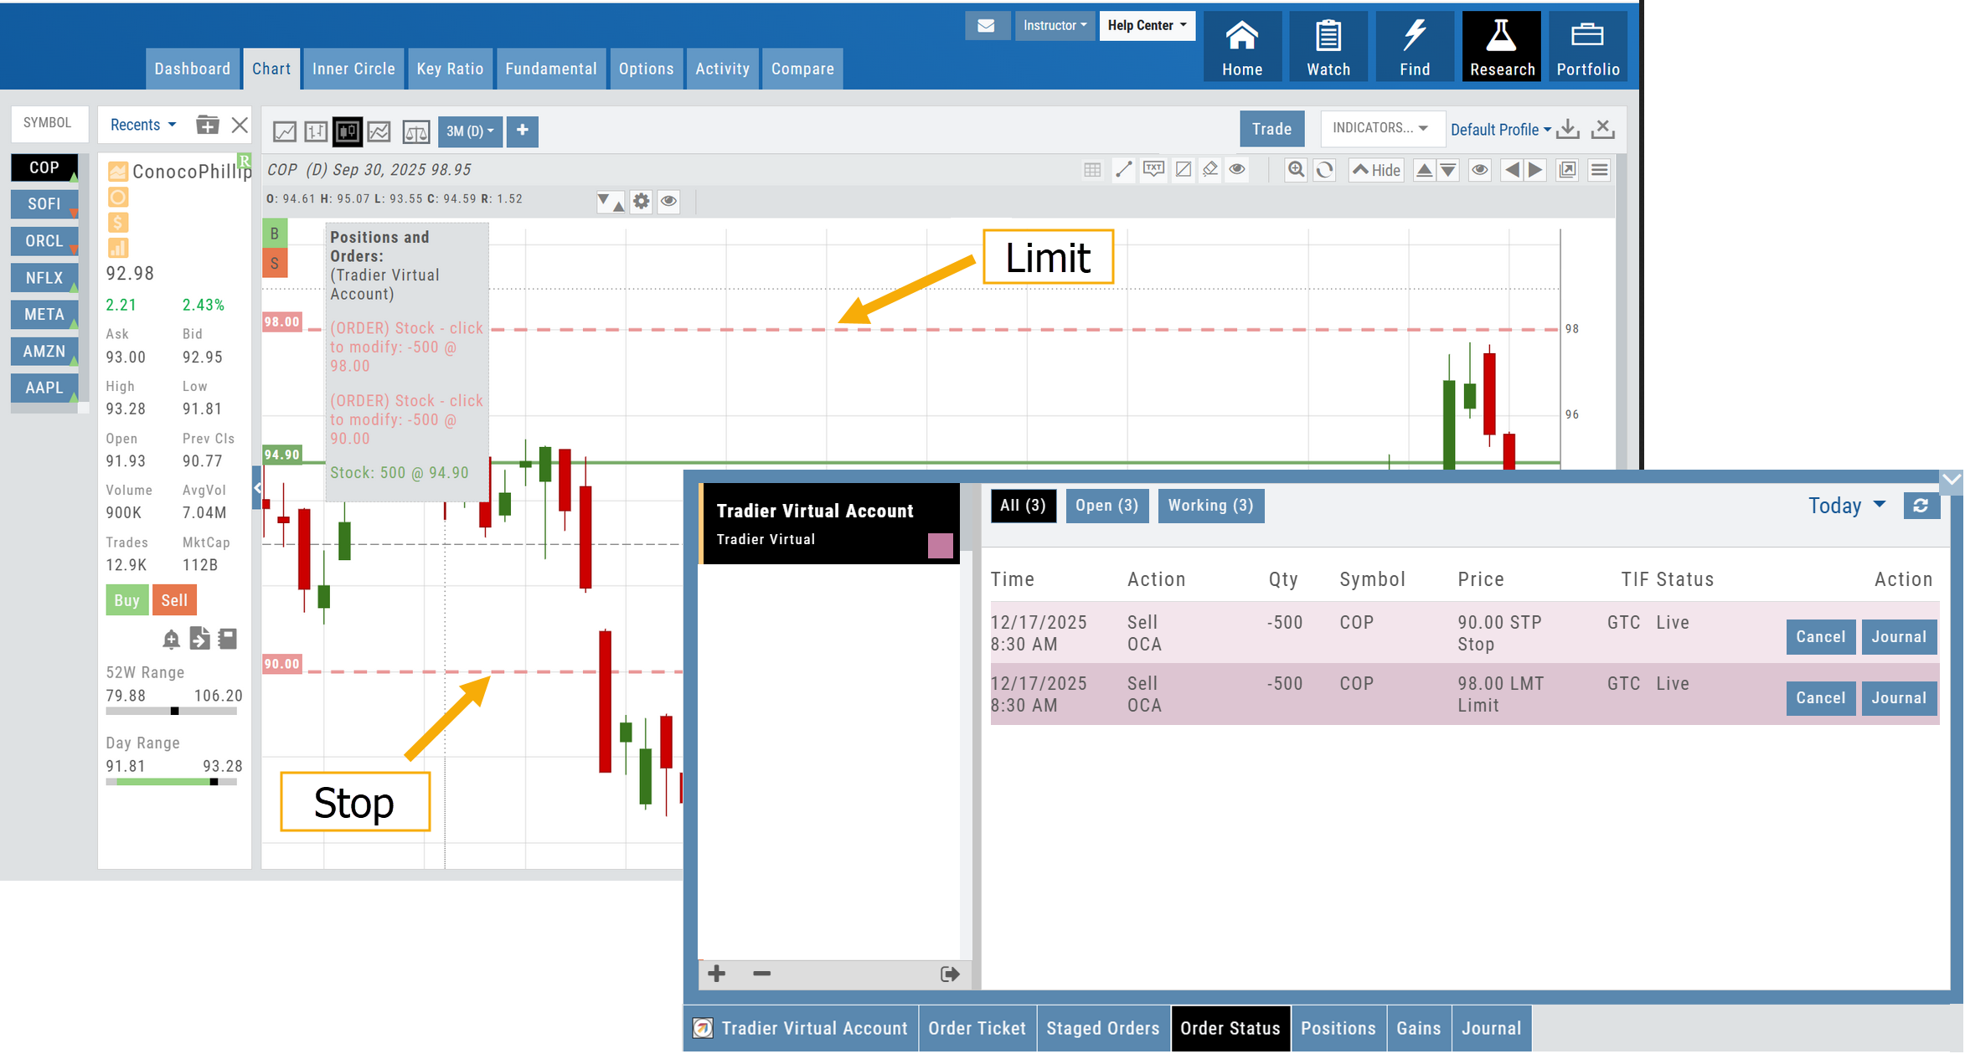
Task: Click the up/down triangles sort icon
Action: coord(610,201)
